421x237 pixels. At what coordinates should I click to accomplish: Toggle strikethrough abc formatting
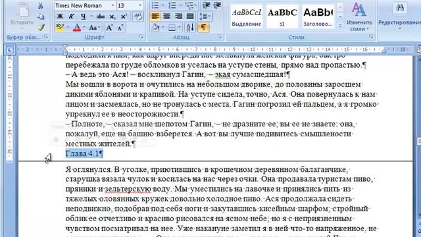101,16
